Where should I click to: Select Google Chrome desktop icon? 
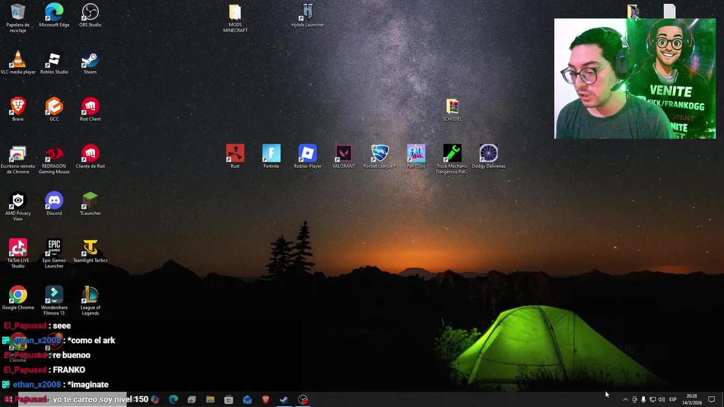tap(18, 298)
